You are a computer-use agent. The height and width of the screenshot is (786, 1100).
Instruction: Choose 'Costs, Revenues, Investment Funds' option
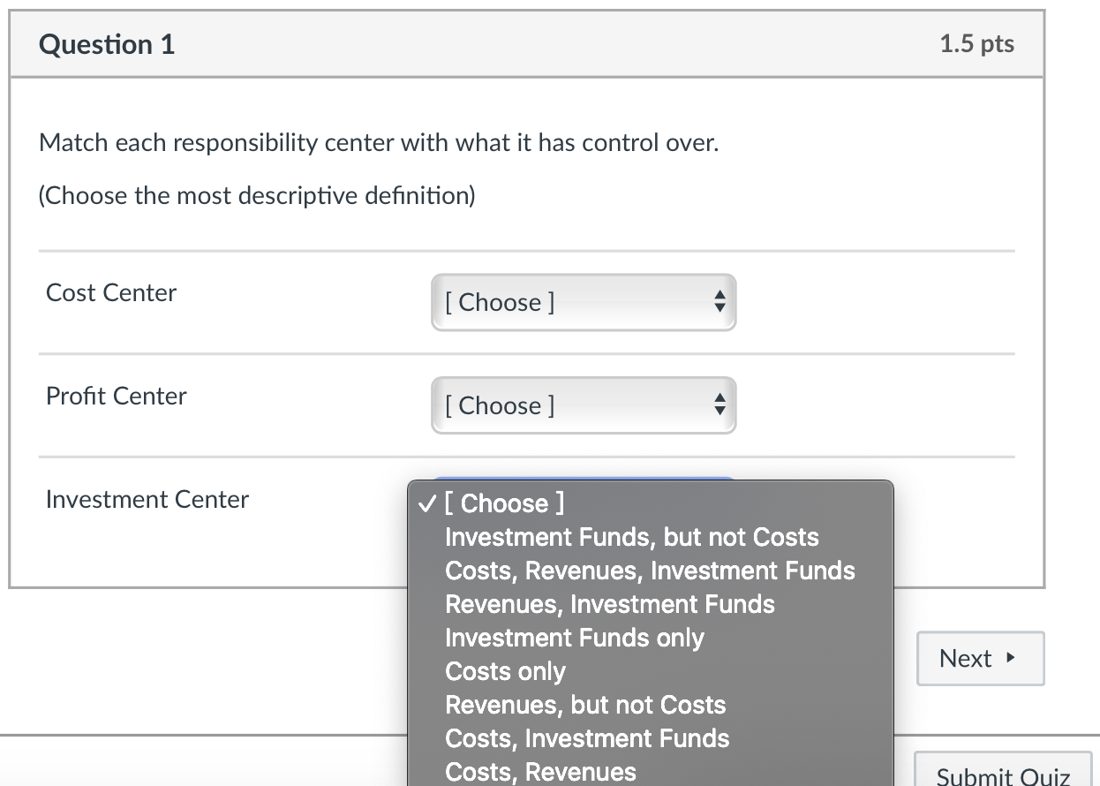point(651,571)
